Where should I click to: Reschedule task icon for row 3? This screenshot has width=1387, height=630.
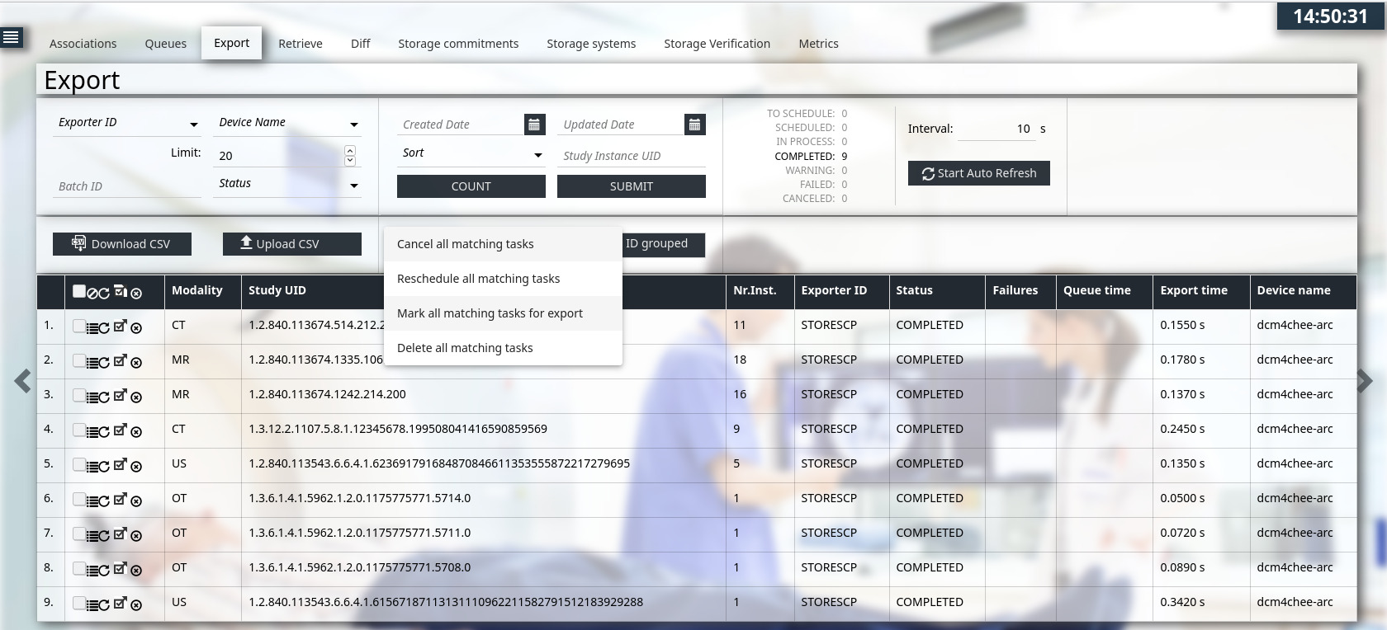tap(104, 397)
